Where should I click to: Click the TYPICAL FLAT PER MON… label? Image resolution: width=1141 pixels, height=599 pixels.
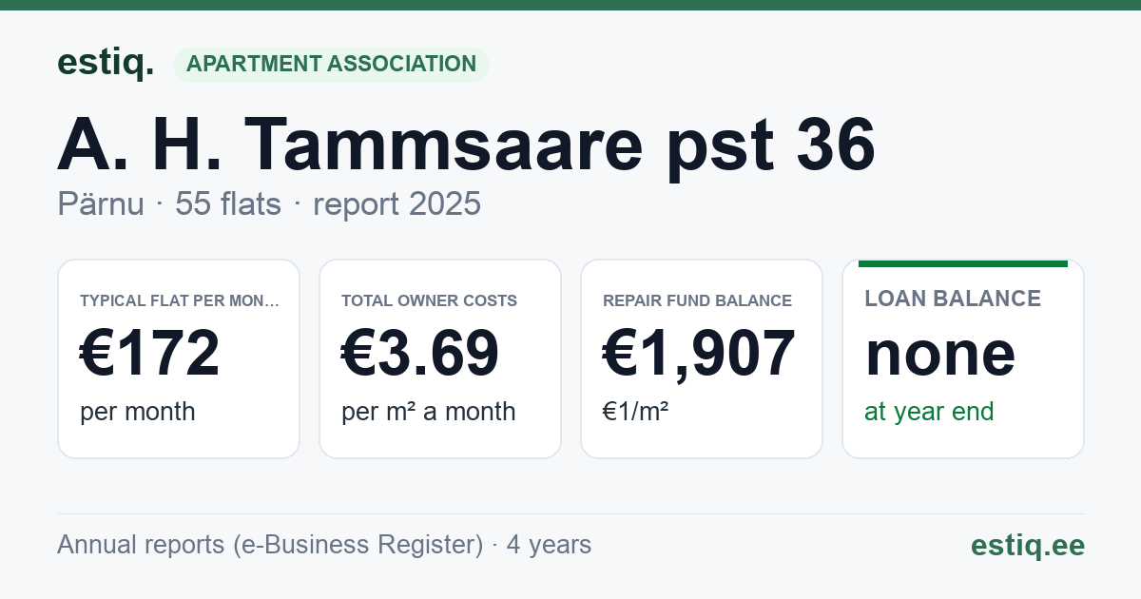point(180,300)
